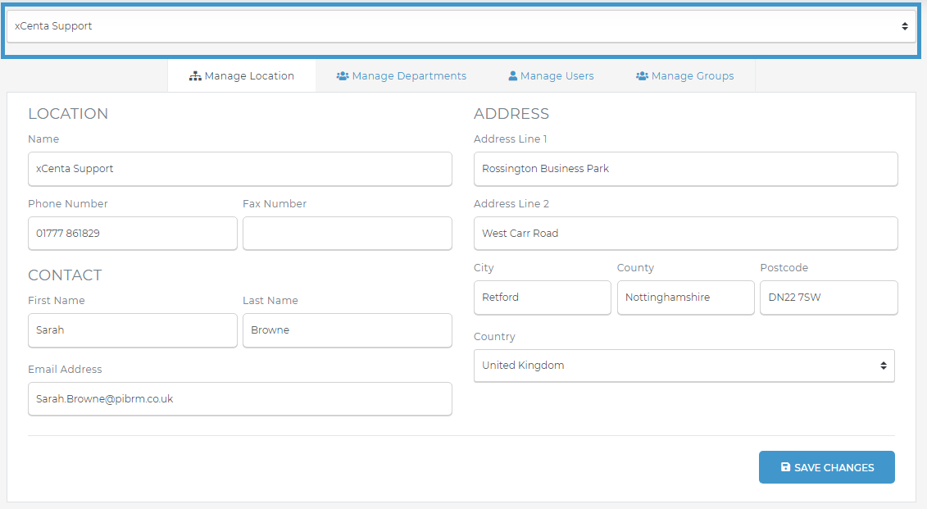927x509 pixels.
Task: Click the First Name field containing Sarah
Action: click(133, 330)
